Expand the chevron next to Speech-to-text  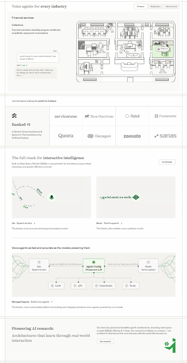(x=35, y=223)
